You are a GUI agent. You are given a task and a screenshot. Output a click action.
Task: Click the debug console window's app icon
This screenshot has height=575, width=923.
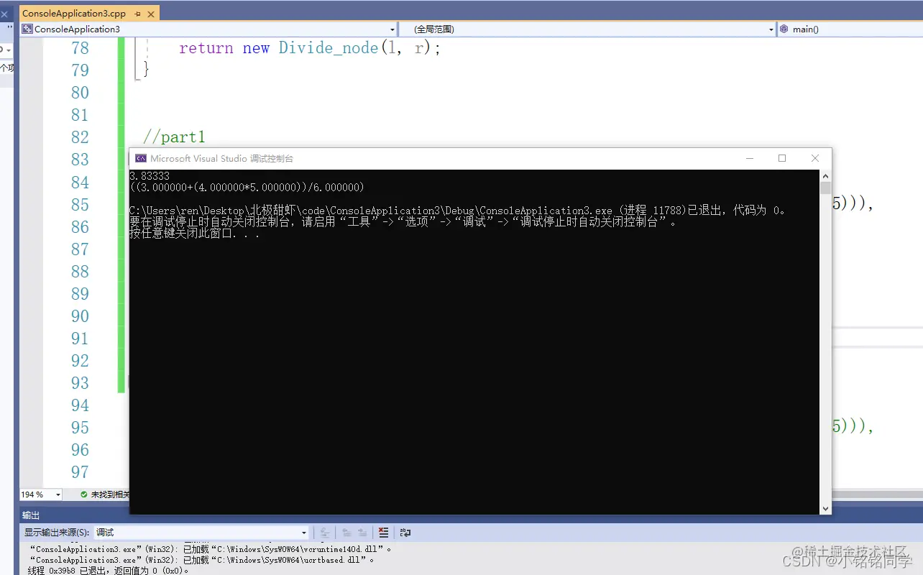(x=141, y=158)
